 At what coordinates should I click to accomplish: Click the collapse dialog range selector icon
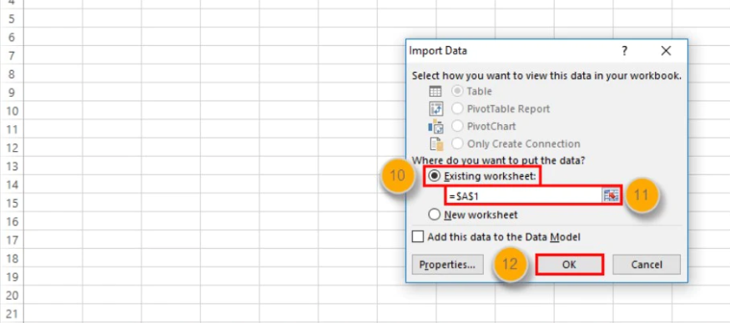[611, 196]
